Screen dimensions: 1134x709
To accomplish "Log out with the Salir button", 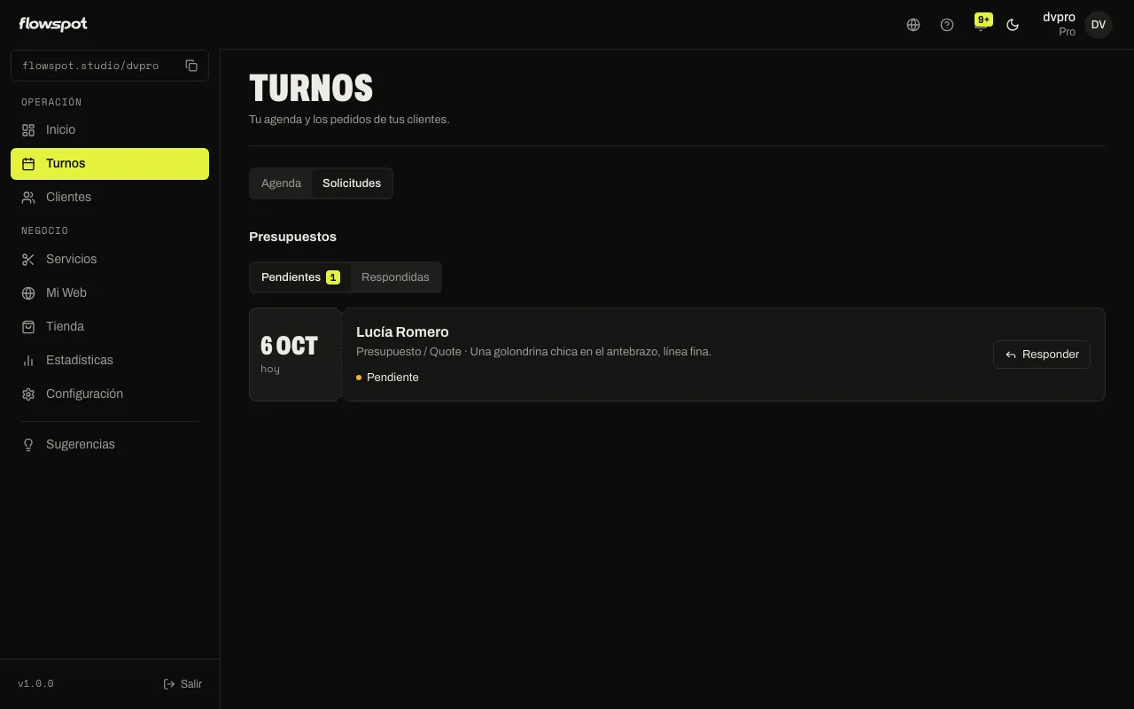I will [183, 684].
